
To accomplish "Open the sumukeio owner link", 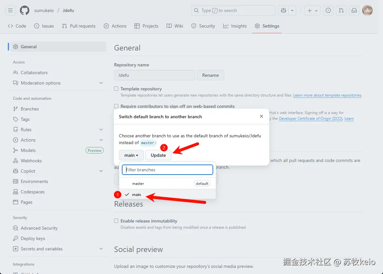I will point(44,10).
